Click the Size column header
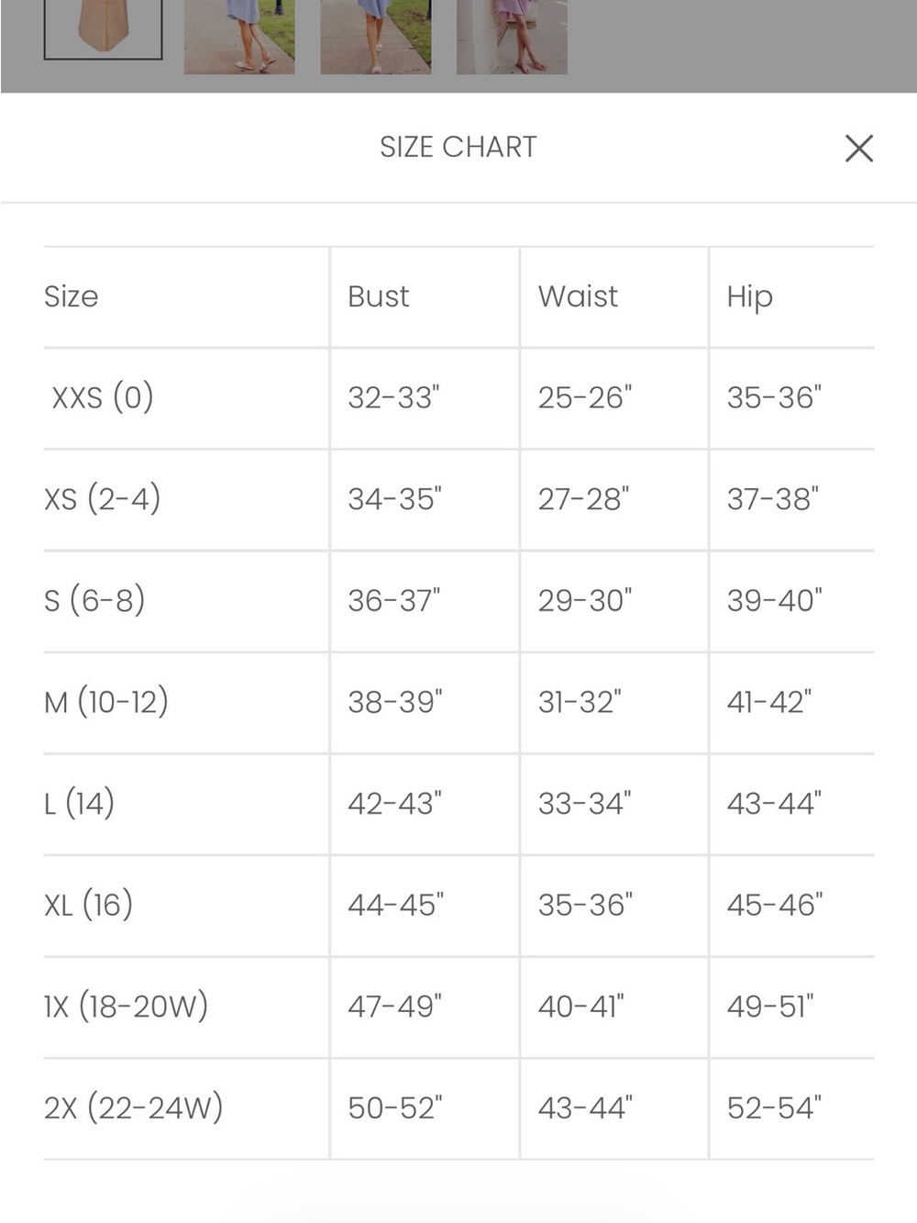Screen dimensions: 917x1223 coord(72,296)
